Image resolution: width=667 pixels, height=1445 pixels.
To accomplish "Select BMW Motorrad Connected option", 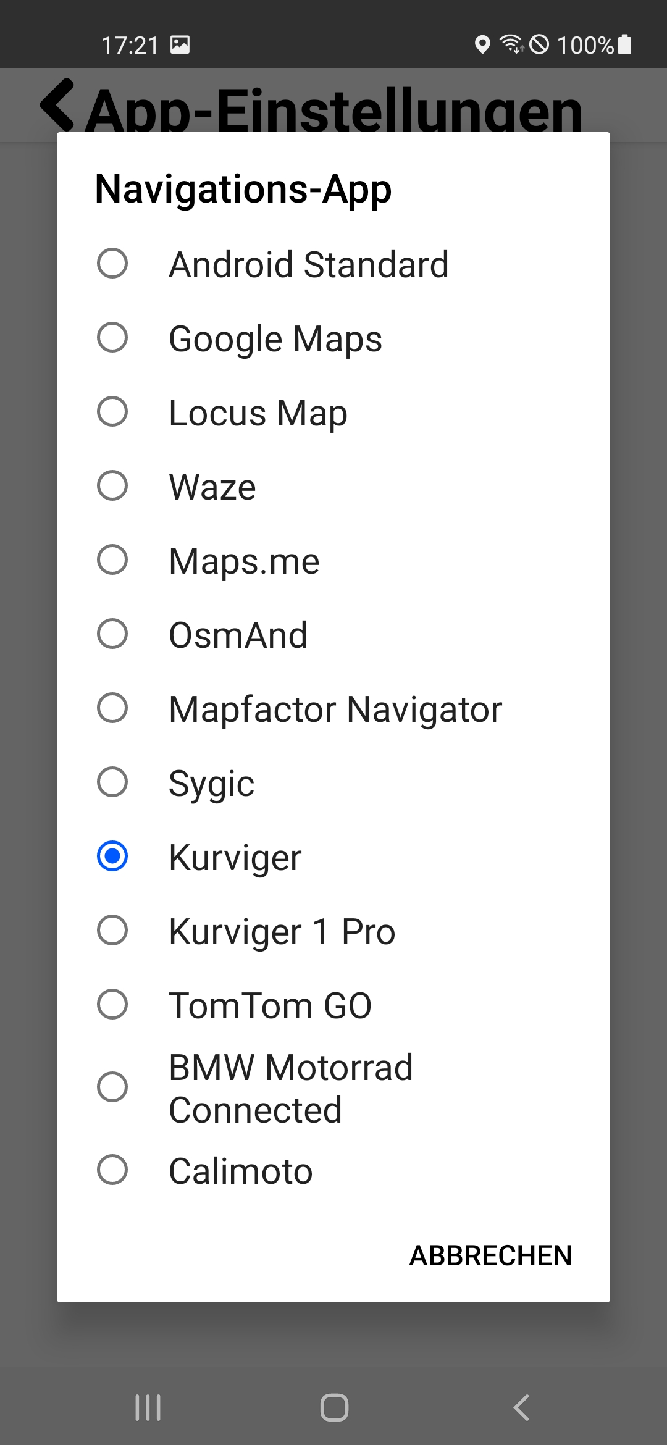I will [x=112, y=1087].
